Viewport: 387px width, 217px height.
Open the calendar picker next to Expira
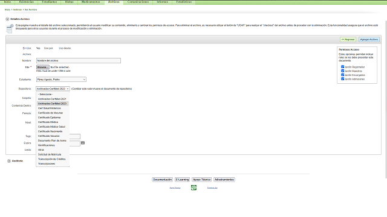(83, 143)
